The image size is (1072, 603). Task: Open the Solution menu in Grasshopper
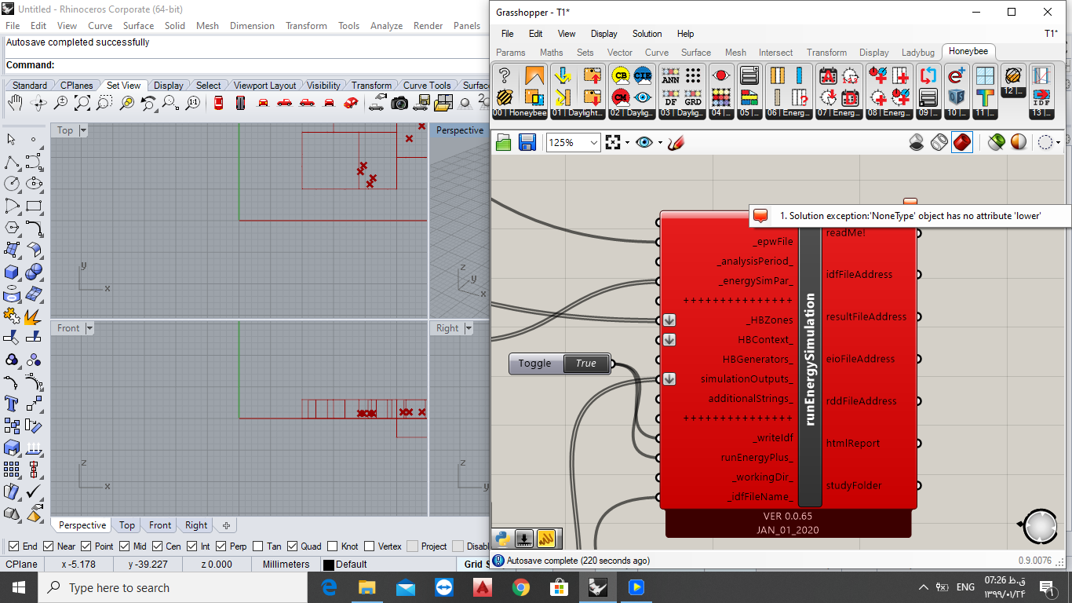[647, 34]
